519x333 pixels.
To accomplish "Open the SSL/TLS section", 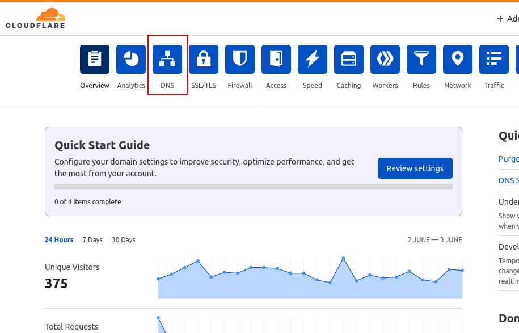I will point(204,59).
